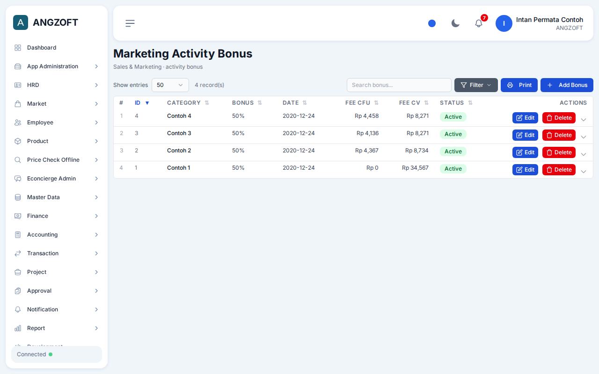Open the Master Data menu item
Image resolution: width=599 pixels, height=374 pixels.
tap(57, 197)
